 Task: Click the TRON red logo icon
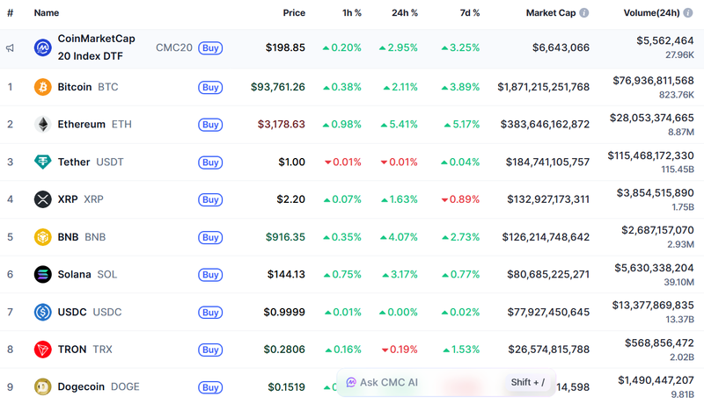[42, 349]
